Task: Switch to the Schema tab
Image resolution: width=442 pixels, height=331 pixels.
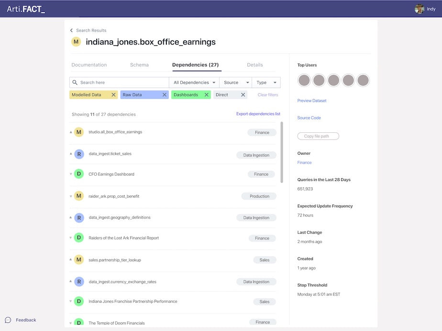Action: point(139,65)
